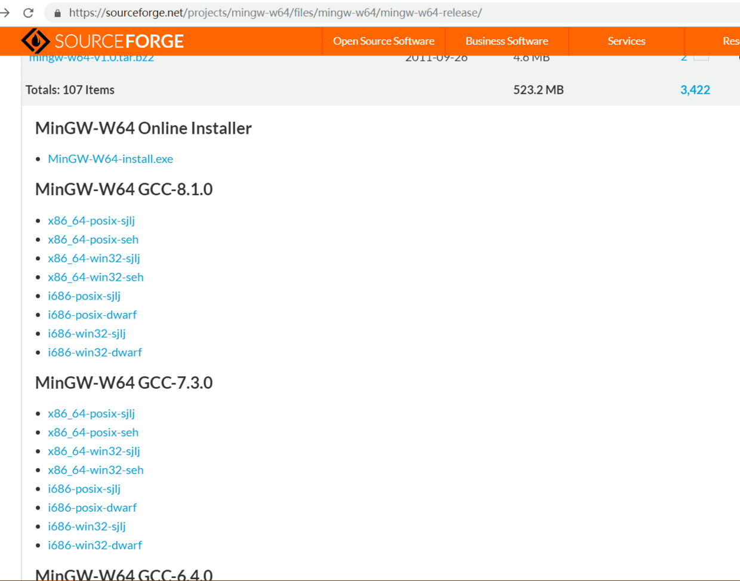This screenshot has height=581, width=740.
Task: Click GCC-7.3.0 i686-posix-sjlj link
Action: pos(84,488)
